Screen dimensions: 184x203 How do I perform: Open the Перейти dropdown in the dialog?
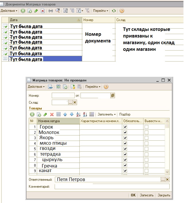(x=93, y=87)
